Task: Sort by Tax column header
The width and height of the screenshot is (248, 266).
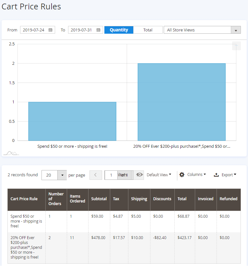Action: [119, 199]
